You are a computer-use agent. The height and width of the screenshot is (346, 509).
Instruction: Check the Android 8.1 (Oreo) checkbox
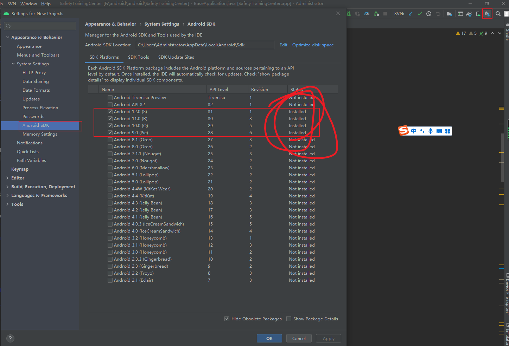tap(110, 140)
